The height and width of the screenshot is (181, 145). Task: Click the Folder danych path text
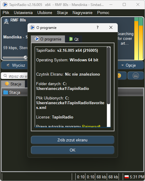point(63,86)
